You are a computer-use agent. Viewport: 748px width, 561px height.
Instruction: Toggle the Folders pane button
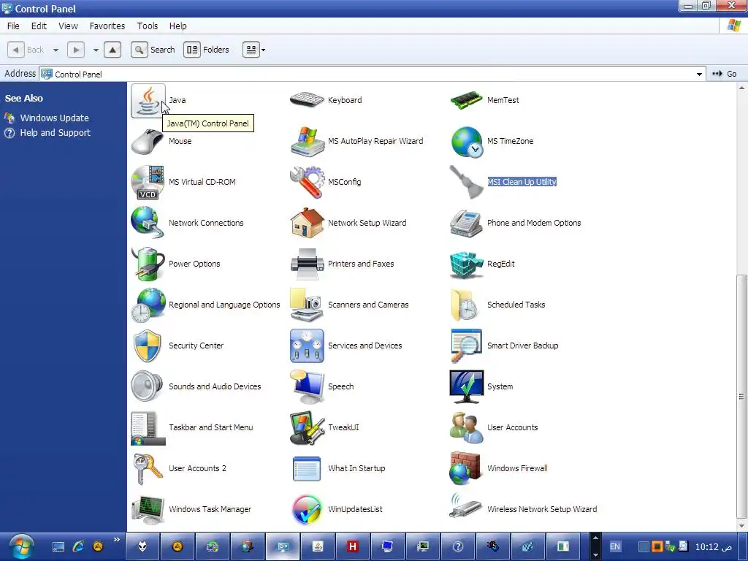click(x=206, y=50)
